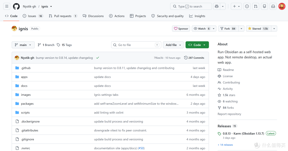Screen dimensions: 288x151
Task: Focus the Go to file field
Action: [x=136, y=45]
